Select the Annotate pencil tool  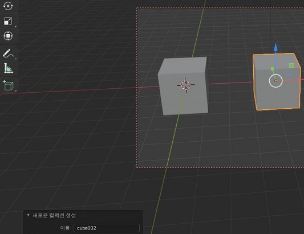click(x=9, y=54)
